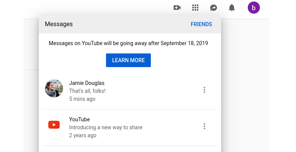This screenshot has height=152, width=296.
Task: Click the FRIENDS link in Messages header
Action: pyautogui.click(x=201, y=24)
